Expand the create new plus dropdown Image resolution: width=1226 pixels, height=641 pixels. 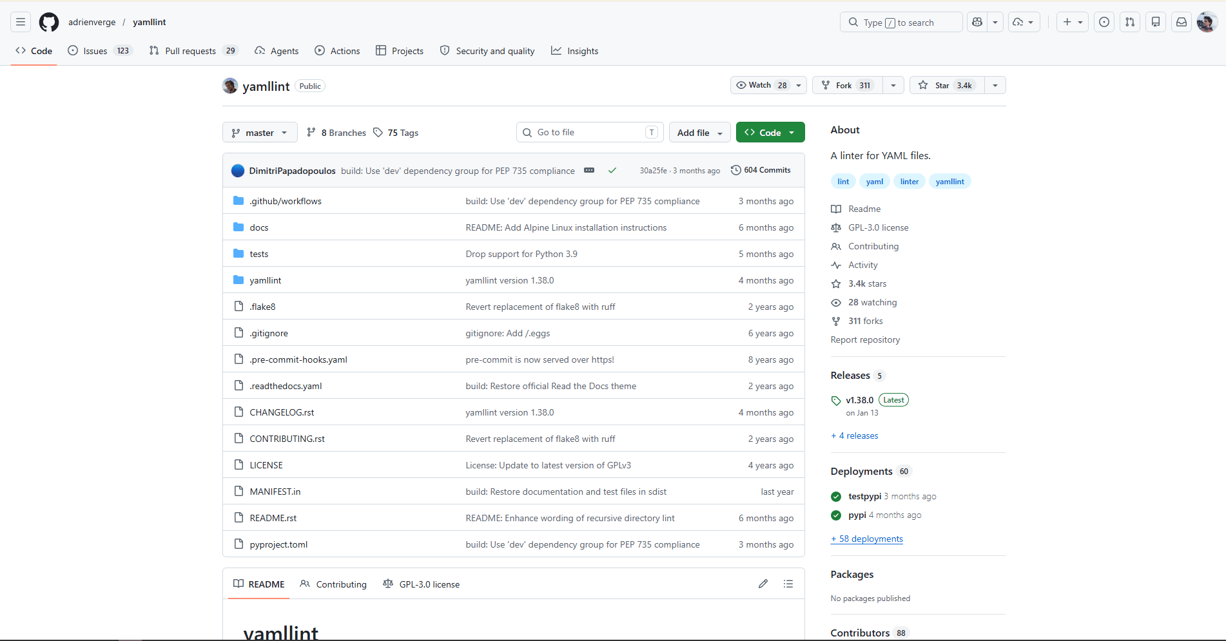tap(1073, 22)
